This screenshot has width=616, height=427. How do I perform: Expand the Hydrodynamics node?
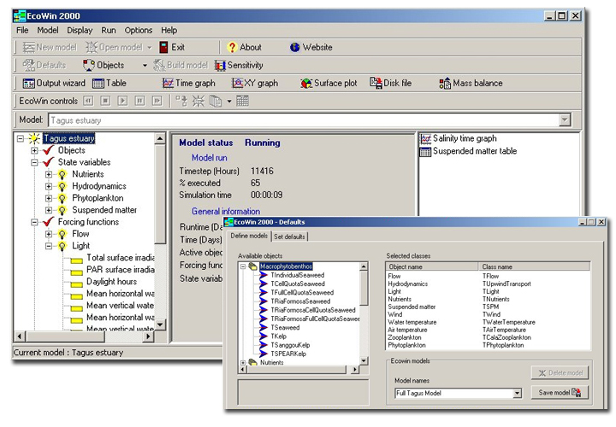pyautogui.click(x=49, y=186)
